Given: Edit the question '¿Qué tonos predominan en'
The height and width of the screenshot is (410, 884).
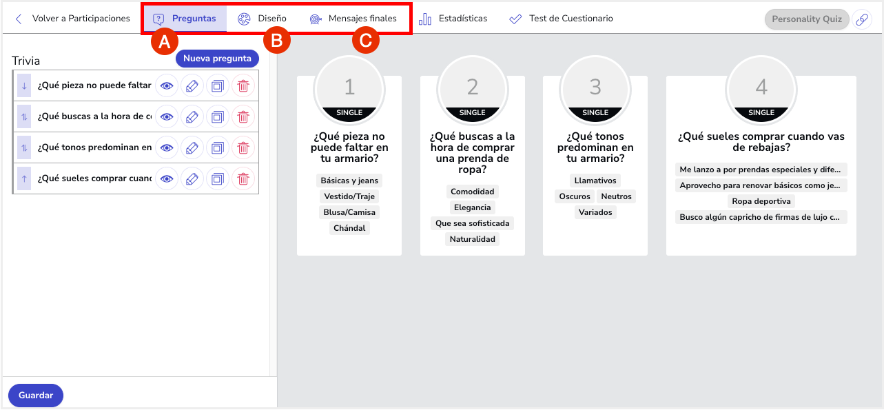Looking at the screenshot, I should pos(192,147).
